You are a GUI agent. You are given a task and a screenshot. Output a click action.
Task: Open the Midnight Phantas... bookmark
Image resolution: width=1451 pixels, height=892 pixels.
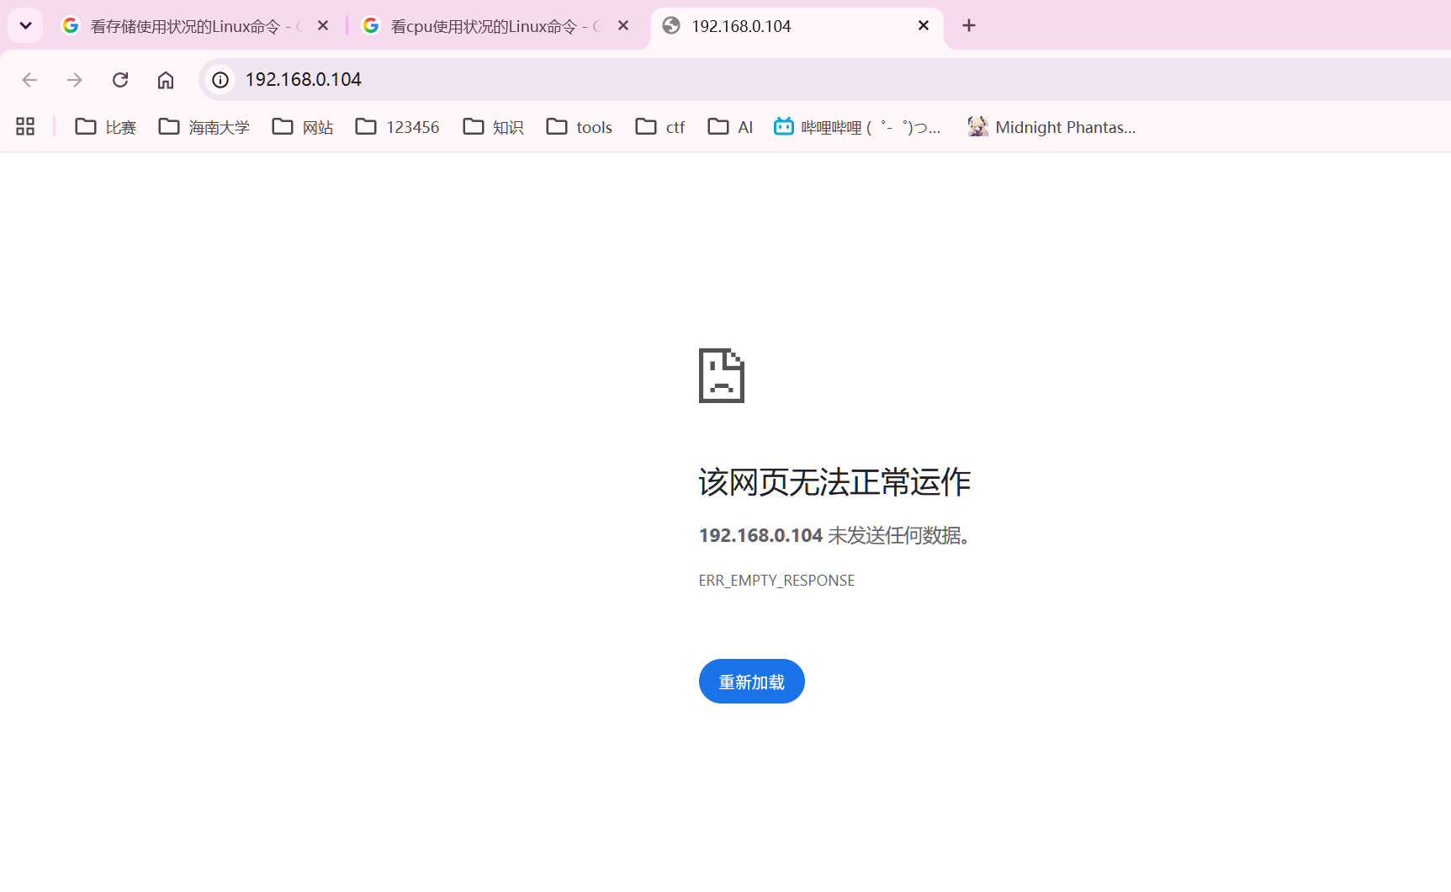(1051, 127)
